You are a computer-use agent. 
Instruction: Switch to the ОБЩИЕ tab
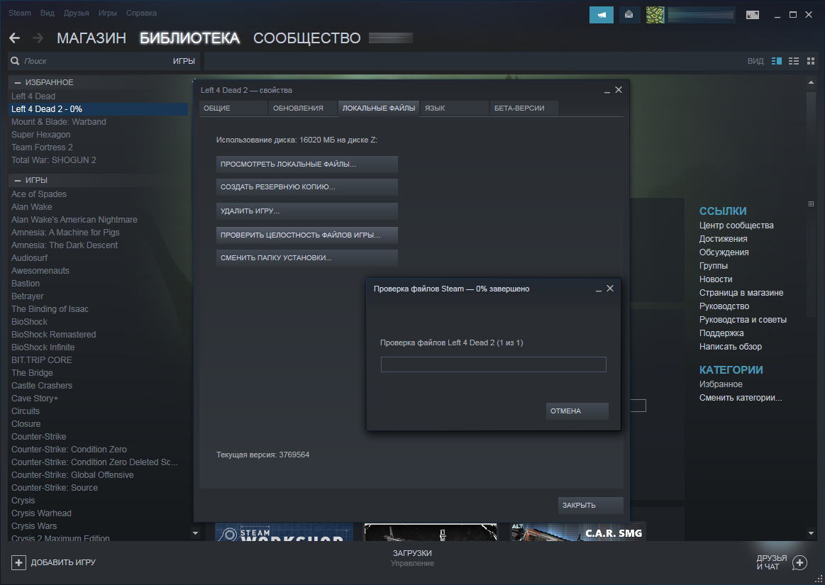click(x=233, y=108)
